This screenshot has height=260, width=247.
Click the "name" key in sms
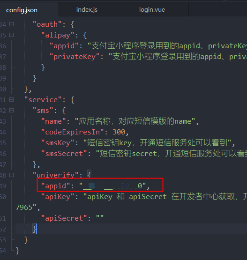click(53, 121)
